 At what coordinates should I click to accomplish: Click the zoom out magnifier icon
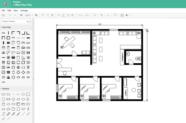22,15
